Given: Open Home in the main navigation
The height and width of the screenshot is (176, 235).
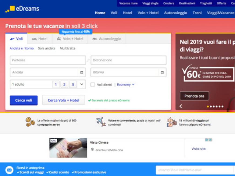Looking at the screenshot, I should (100, 13).
